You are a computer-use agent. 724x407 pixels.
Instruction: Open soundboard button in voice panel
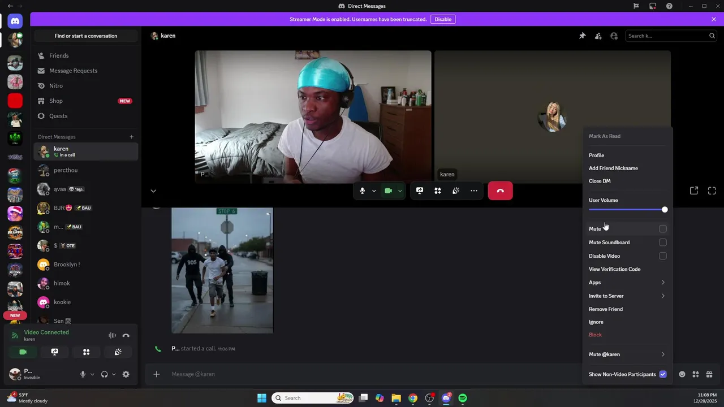coord(118,352)
